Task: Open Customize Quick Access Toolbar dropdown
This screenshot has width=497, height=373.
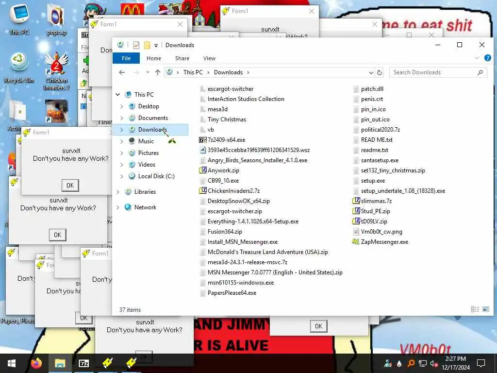Action: [156, 46]
